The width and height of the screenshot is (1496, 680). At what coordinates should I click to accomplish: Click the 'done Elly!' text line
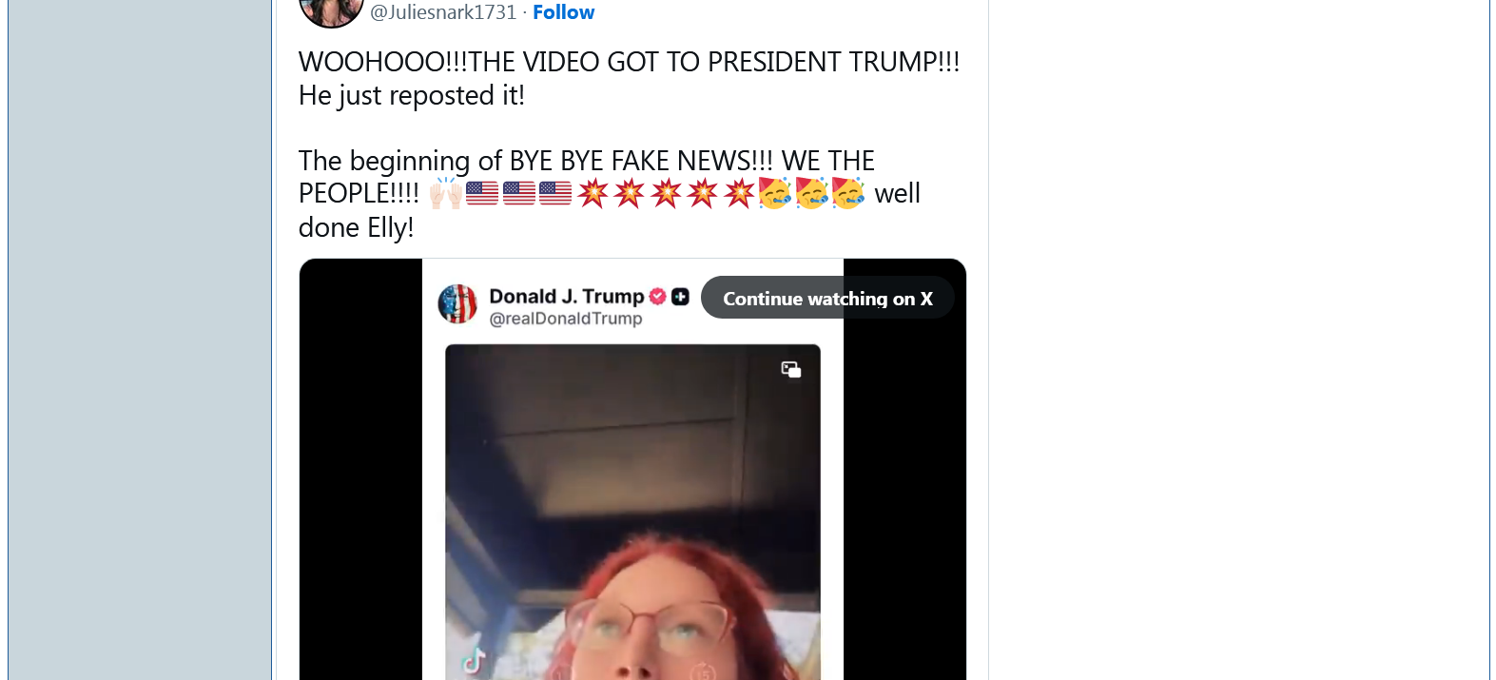tap(356, 227)
